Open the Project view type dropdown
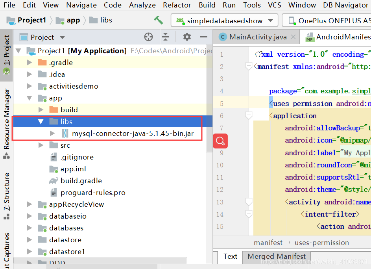371x269 pixels. click(x=63, y=37)
